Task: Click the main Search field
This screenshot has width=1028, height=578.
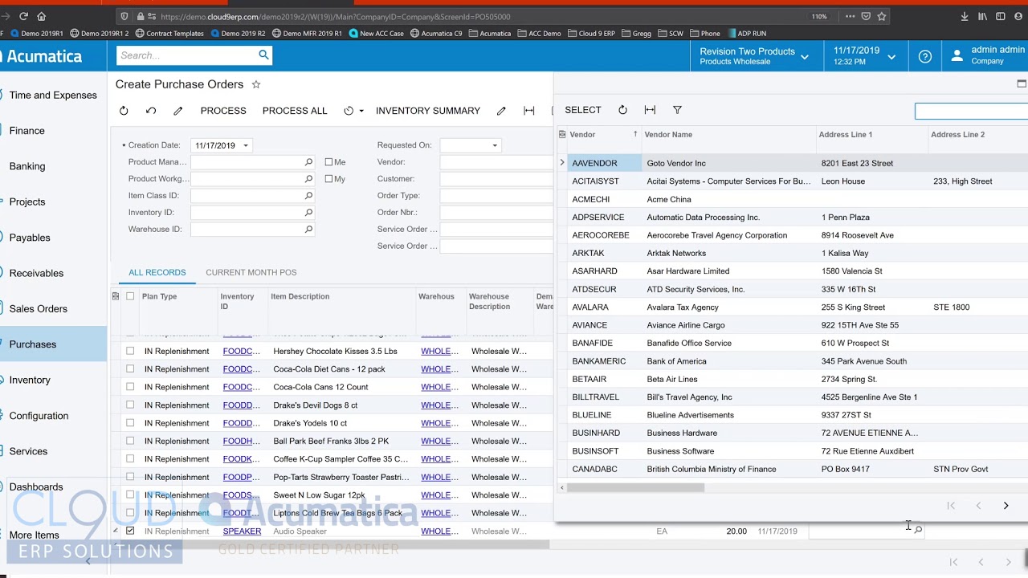Action: coord(186,55)
